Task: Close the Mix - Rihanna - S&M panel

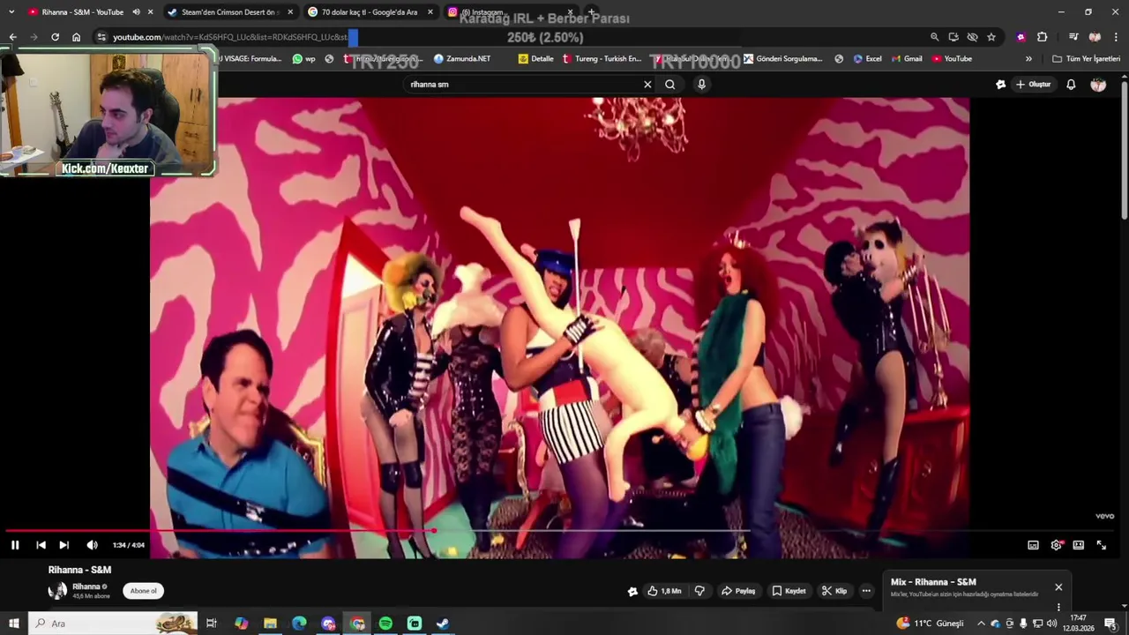Action: [x=1058, y=587]
